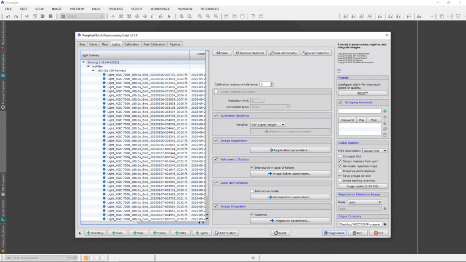Viewport: 466px width, 262px height.
Task: Disable the Subframe Weighting checkbox
Action: pyautogui.click(x=216, y=116)
